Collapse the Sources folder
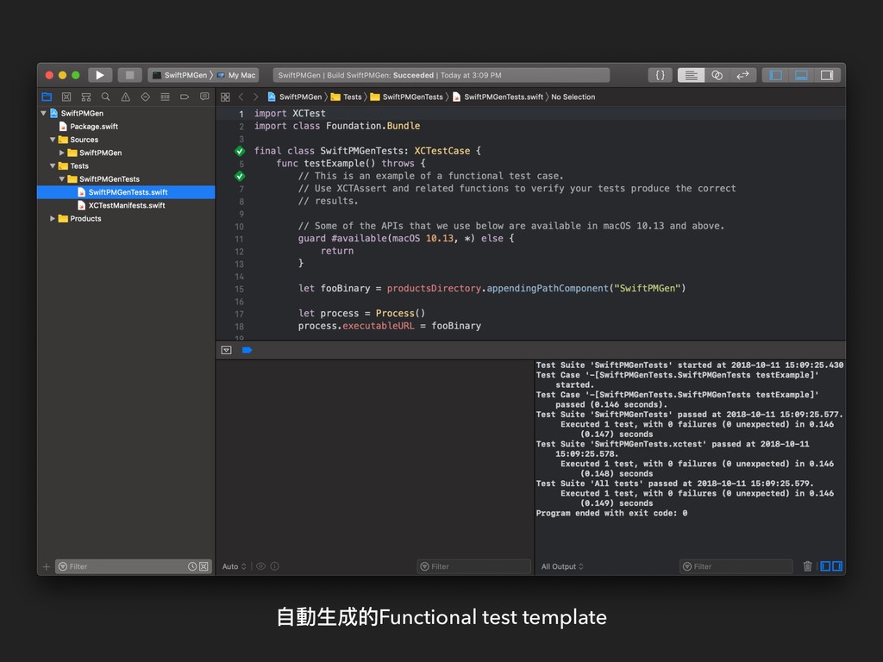883x662 pixels. [53, 140]
